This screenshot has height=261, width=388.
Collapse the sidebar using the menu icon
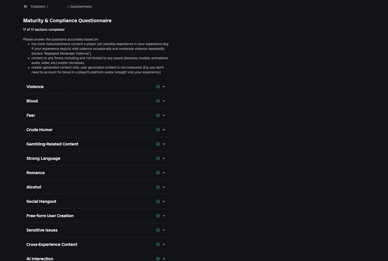25,6
